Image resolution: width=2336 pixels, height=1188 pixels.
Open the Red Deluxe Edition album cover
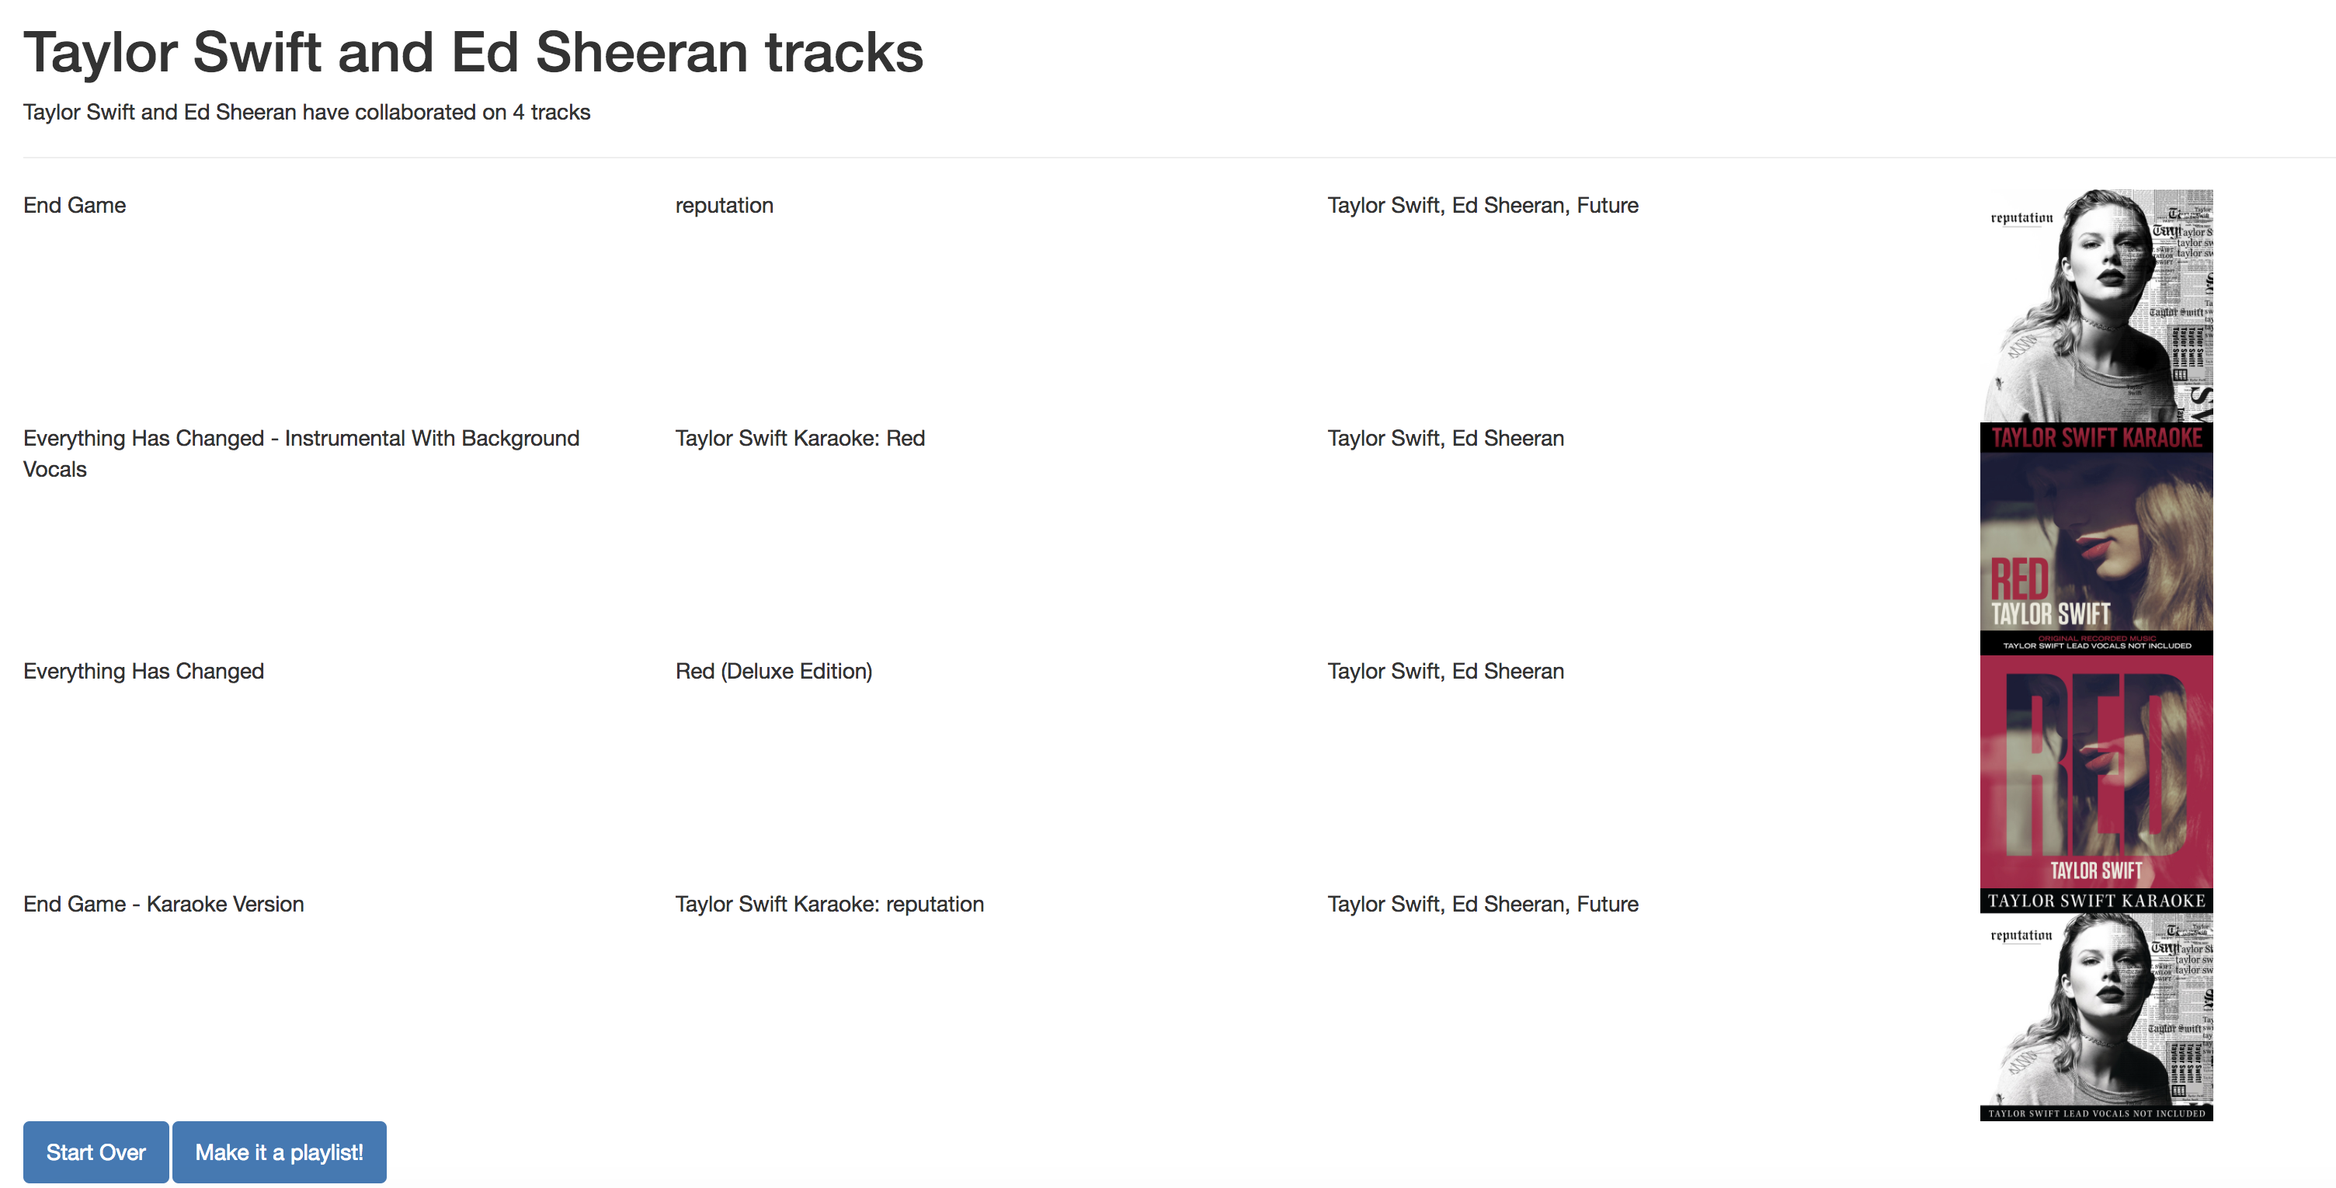[2097, 772]
